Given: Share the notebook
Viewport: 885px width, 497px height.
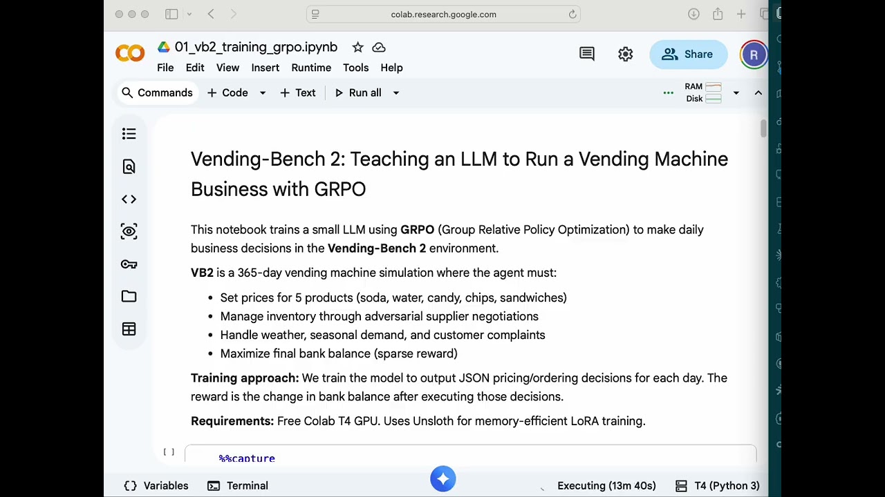Looking at the screenshot, I should click(x=688, y=55).
